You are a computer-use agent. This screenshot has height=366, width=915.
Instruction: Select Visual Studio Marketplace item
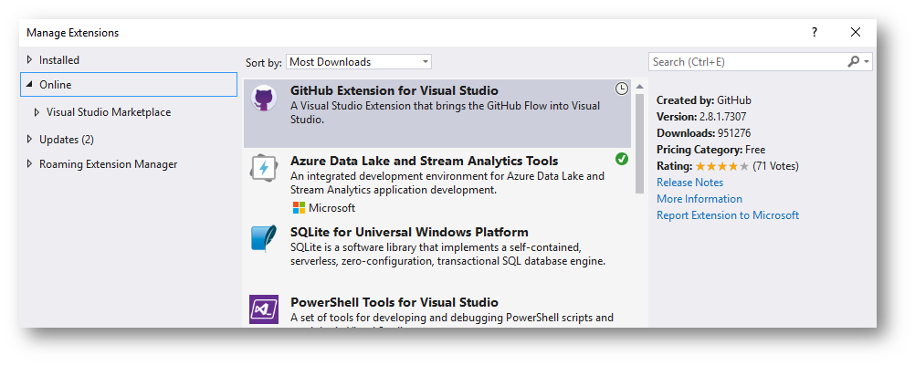pyautogui.click(x=109, y=112)
